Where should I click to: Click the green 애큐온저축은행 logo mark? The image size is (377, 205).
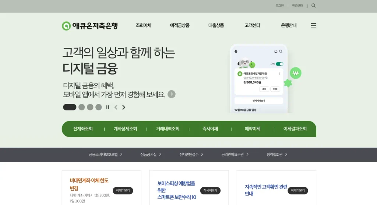coord(66,26)
